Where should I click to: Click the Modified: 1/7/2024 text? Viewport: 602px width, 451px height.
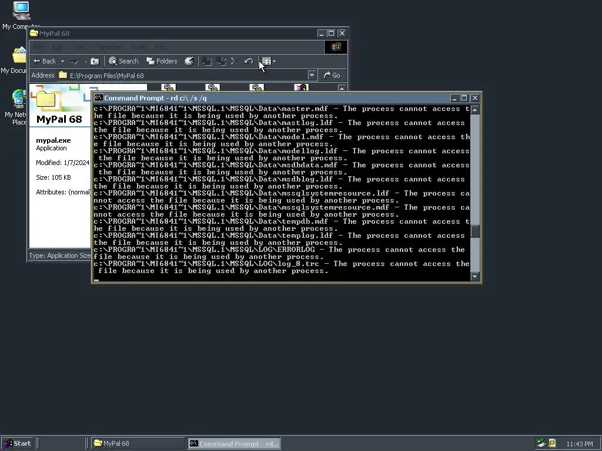(62, 163)
